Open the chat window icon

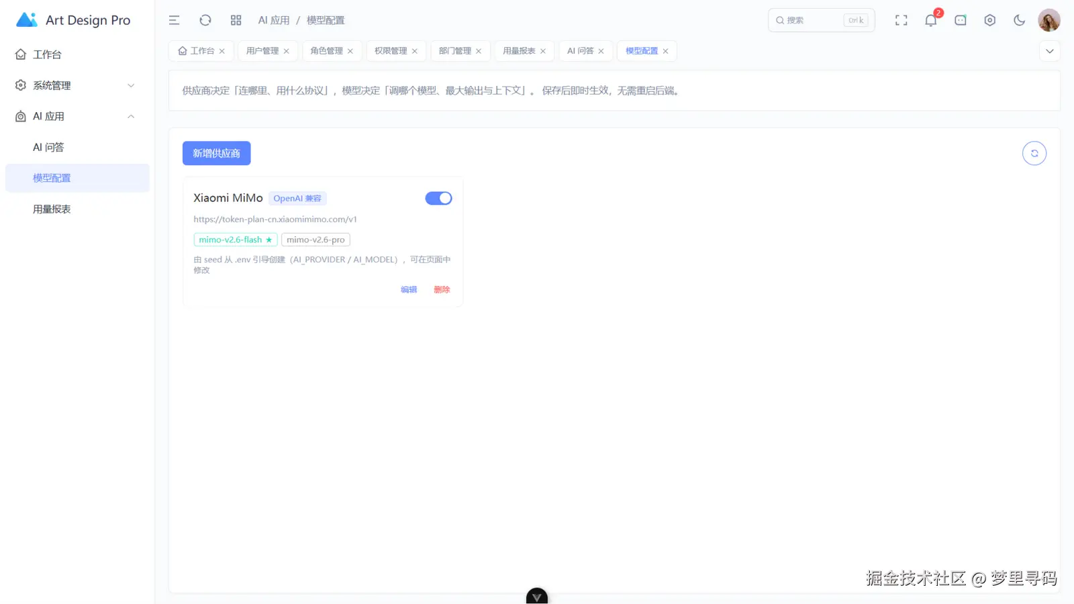coord(961,20)
